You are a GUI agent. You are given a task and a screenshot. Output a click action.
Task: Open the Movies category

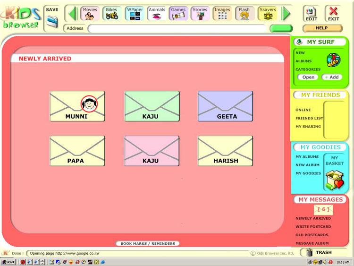pyautogui.click(x=90, y=14)
